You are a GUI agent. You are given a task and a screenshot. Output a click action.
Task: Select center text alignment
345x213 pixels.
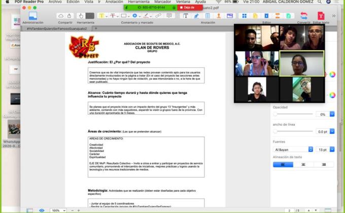[303, 164]
